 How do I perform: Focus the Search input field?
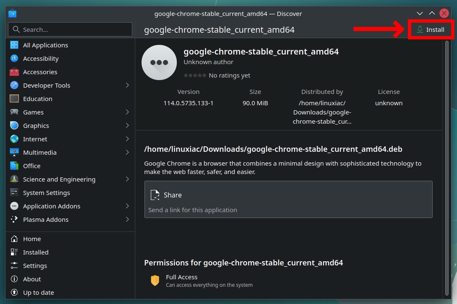point(70,29)
